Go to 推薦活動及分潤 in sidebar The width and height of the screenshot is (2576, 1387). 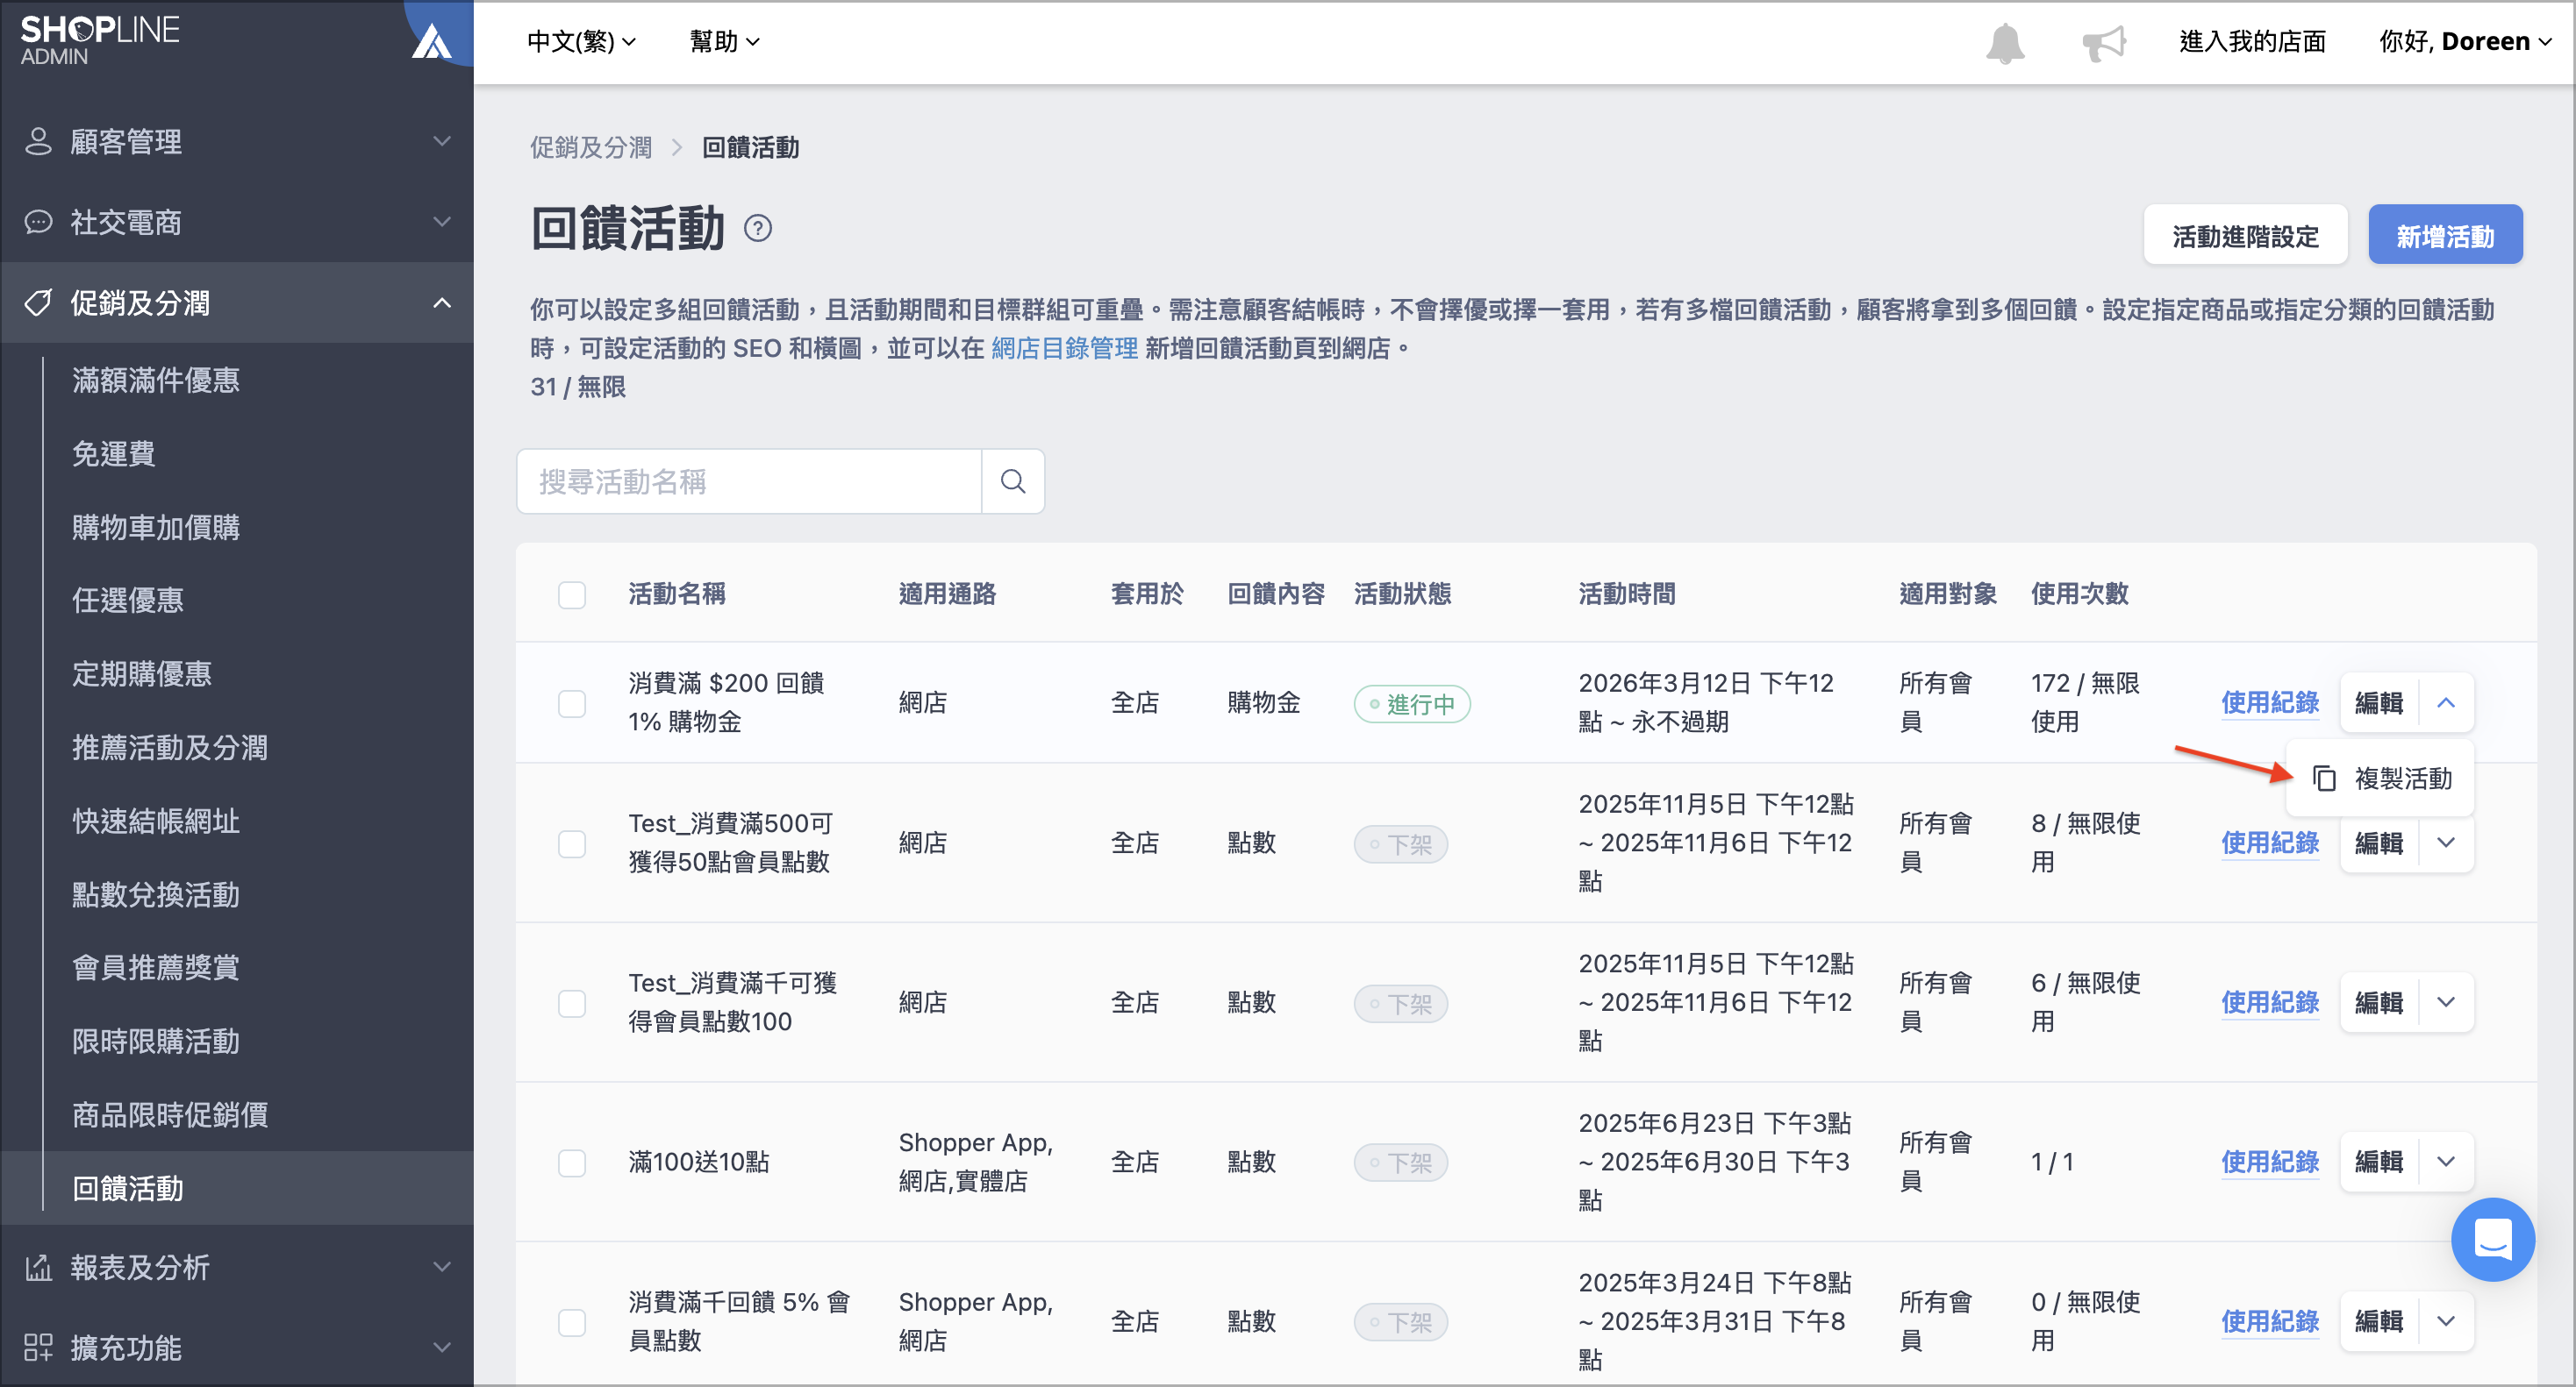[170, 748]
